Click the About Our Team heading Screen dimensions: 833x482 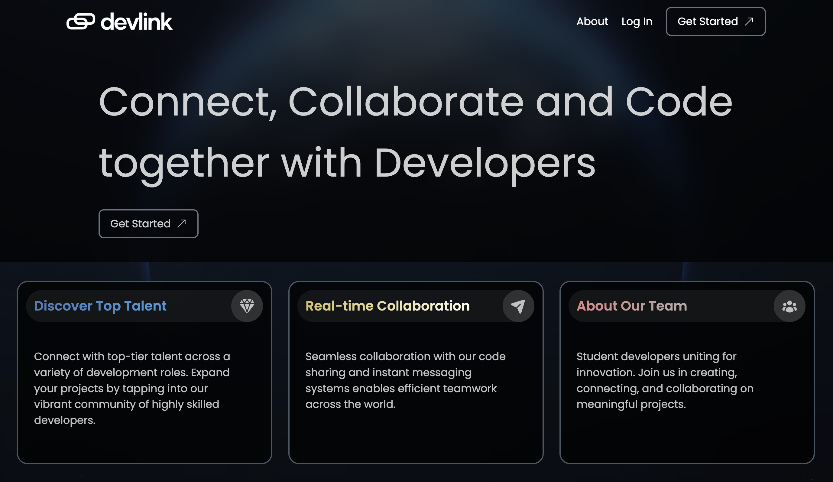coord(632,306)
